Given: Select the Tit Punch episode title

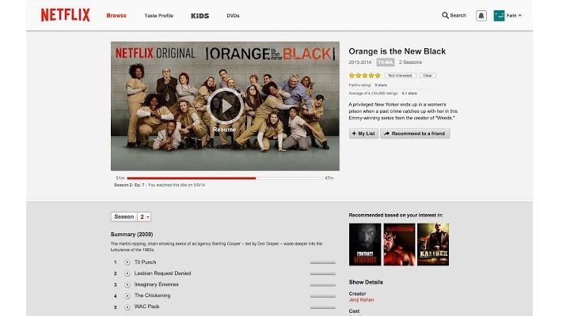Looking at the screenshot, I should pos(145,262).
